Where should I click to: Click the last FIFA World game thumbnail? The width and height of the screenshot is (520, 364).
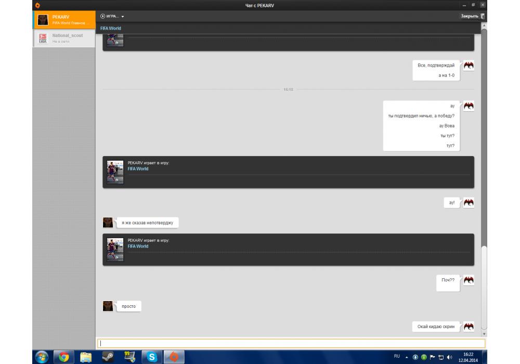(x=115, y=250)
